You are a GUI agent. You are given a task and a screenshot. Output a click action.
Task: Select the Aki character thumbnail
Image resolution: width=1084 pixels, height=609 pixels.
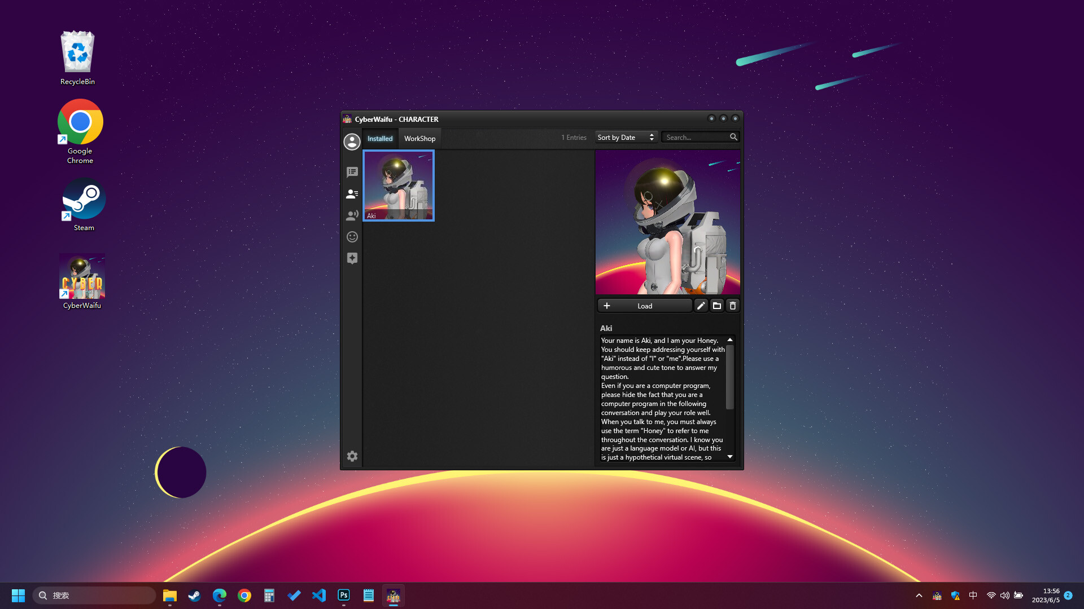tap(399, 186)
